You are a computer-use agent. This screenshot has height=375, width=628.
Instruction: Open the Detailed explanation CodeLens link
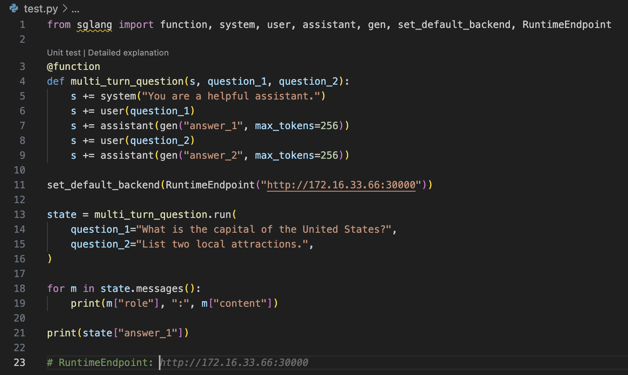click(128, 53)
